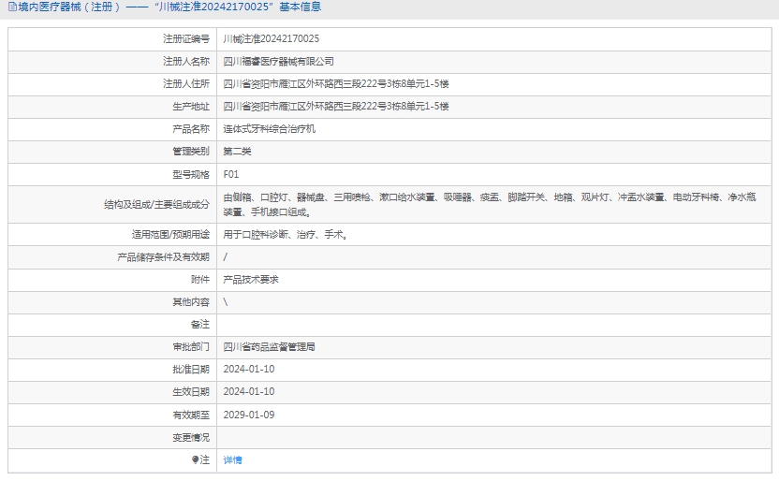Click the 生效日期 value 2024-01-10
This screenshot has height=481, width=779.
[x=249, y=392]
